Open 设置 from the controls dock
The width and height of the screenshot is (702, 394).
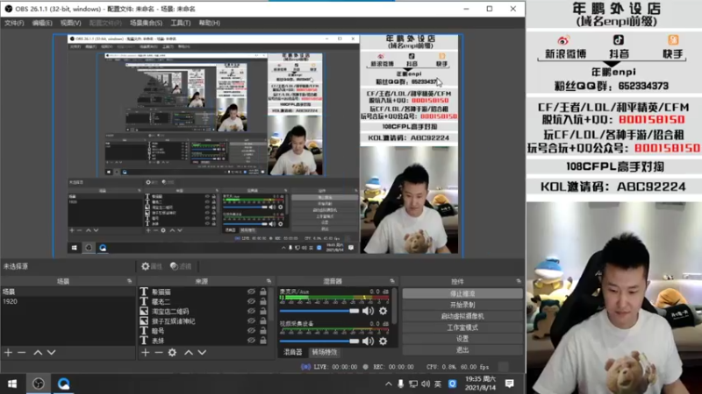click(462, 339)
